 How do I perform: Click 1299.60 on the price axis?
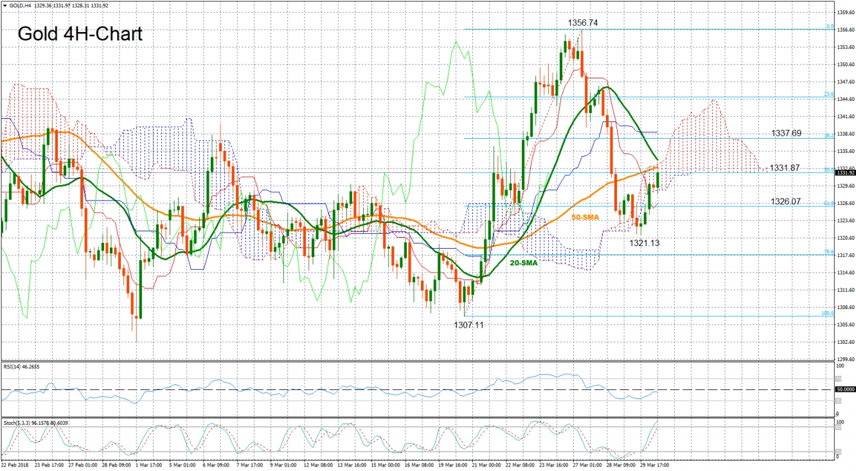(x=845, y=359)
